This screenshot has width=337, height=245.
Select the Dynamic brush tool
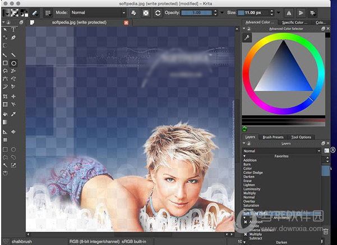pyautogui.click(x=5, y=87)
